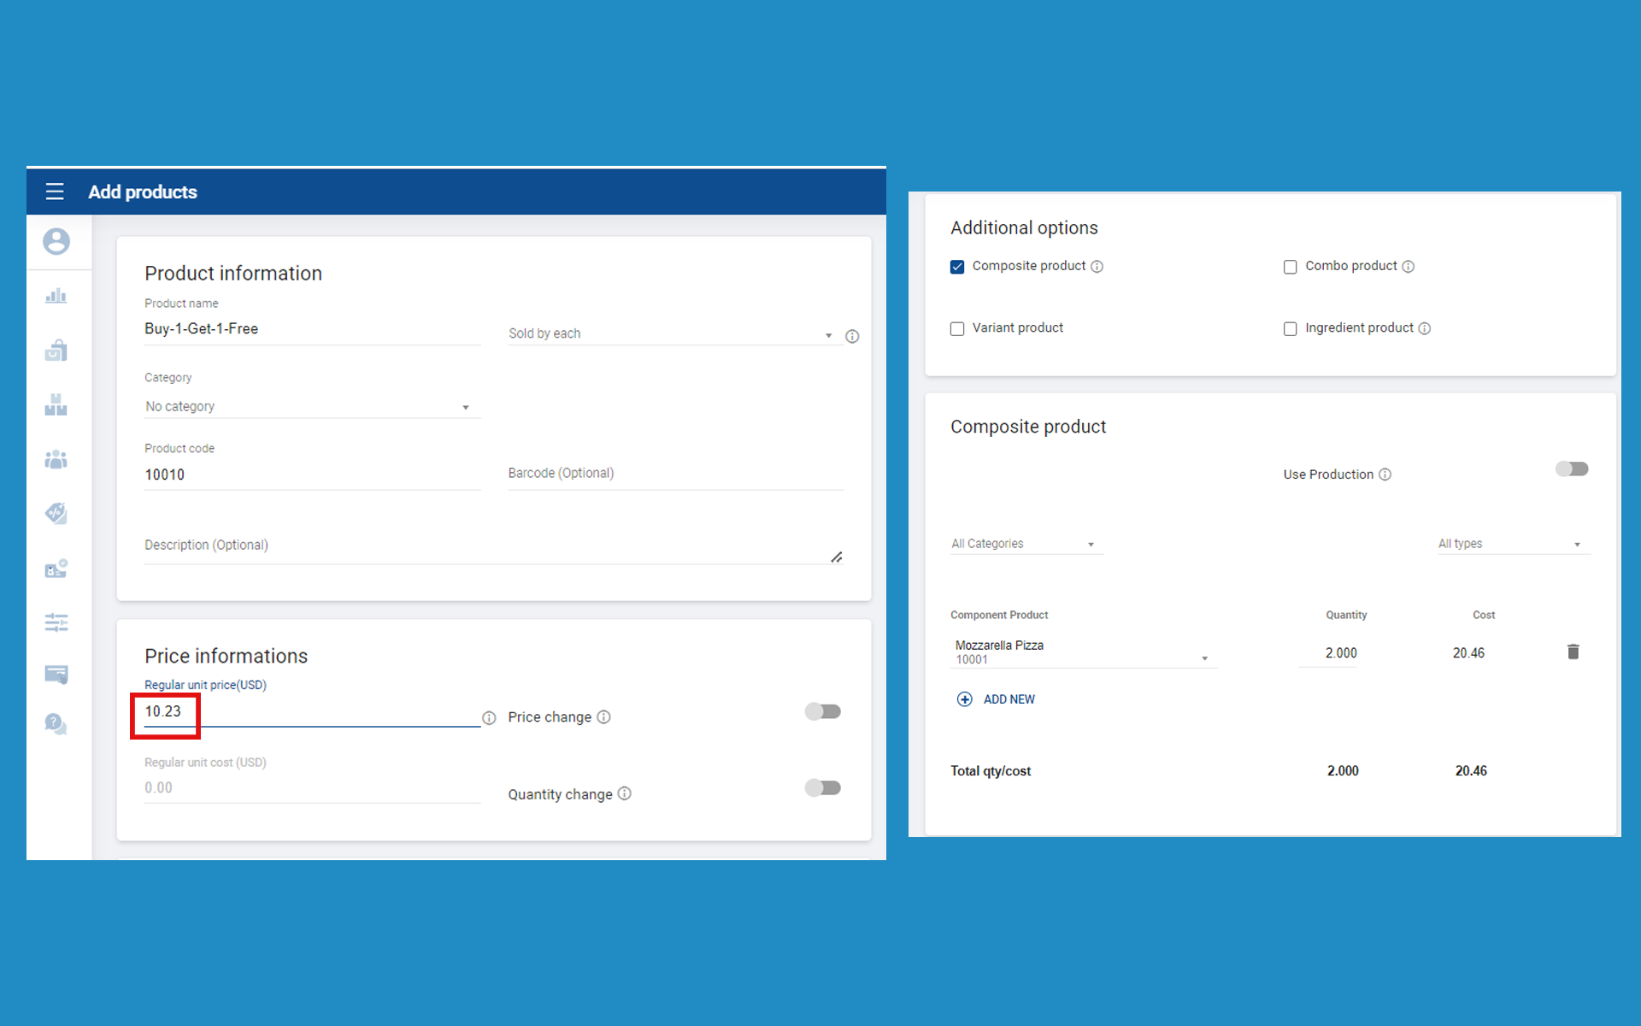Open the user profile icon
This screenshot has height=1026, width=1641.
click(56, 241)
